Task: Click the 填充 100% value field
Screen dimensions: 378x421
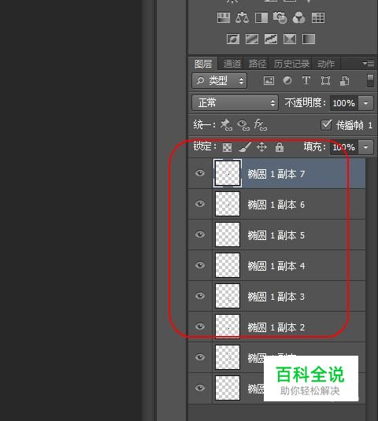Action: (x=344, y=147)
